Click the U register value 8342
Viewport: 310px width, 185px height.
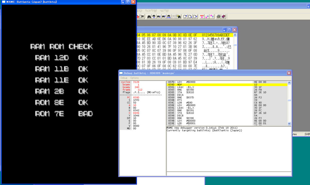[136, 110]
